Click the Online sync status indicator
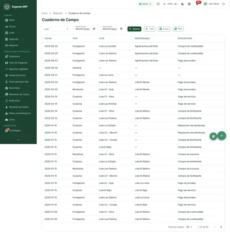The width and height of the screenshot is (230, 235). [x=145, y=4]
